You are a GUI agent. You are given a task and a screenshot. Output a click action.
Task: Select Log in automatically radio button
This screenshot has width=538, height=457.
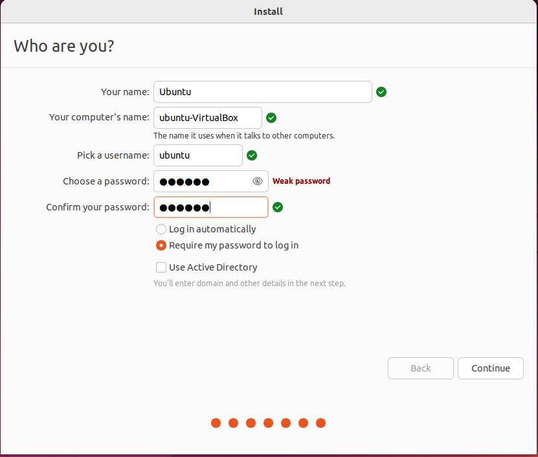tap(161, 229)
